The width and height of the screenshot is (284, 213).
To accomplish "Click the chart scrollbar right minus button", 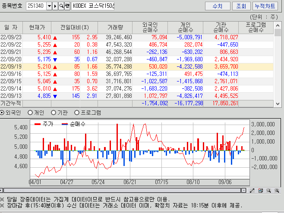I will [x=244, y=191].
